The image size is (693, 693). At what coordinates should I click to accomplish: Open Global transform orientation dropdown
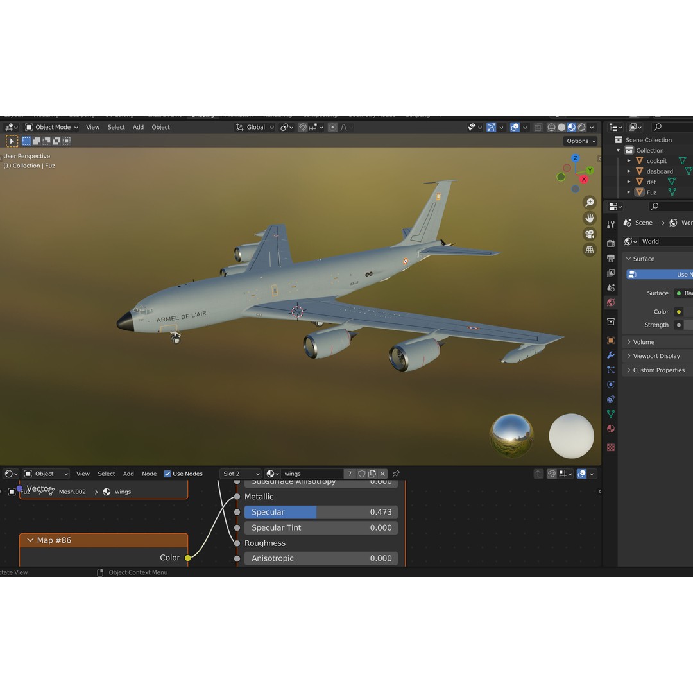click(255, 127)
